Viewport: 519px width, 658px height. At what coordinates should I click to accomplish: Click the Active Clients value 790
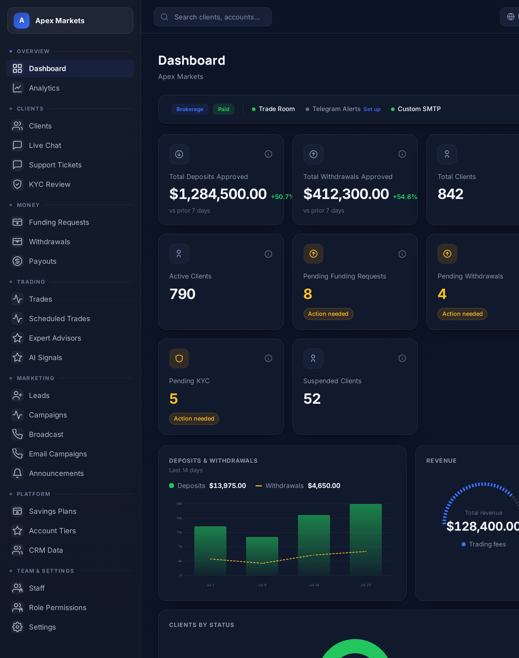pyautogui.click(x=182, y=294)
